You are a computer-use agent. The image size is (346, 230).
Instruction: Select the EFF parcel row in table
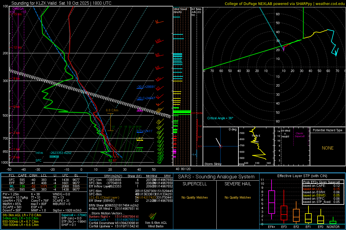[x=44, y=183]
